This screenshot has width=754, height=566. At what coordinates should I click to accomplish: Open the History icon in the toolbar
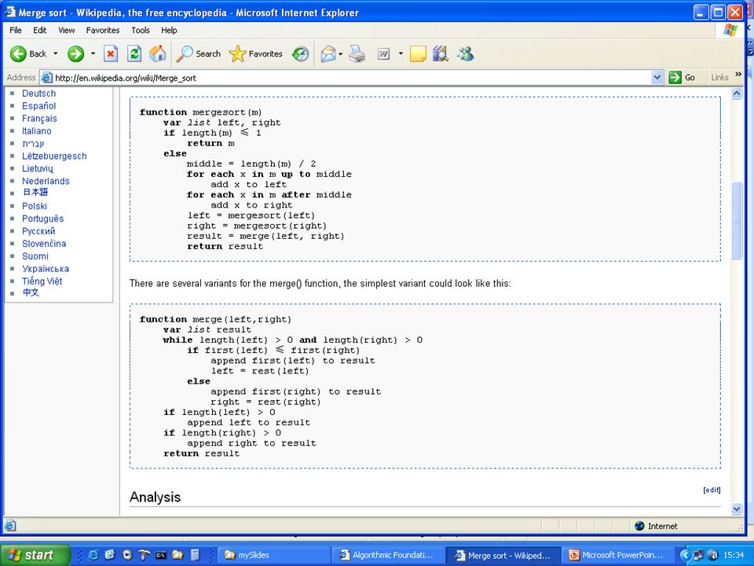pos(301,53)
